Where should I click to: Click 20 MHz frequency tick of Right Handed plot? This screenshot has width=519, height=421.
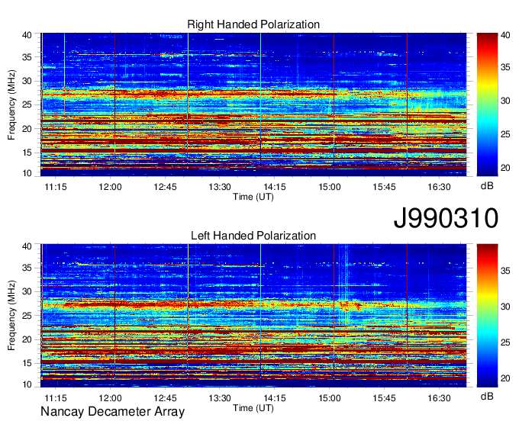click(x=27, y=129)
